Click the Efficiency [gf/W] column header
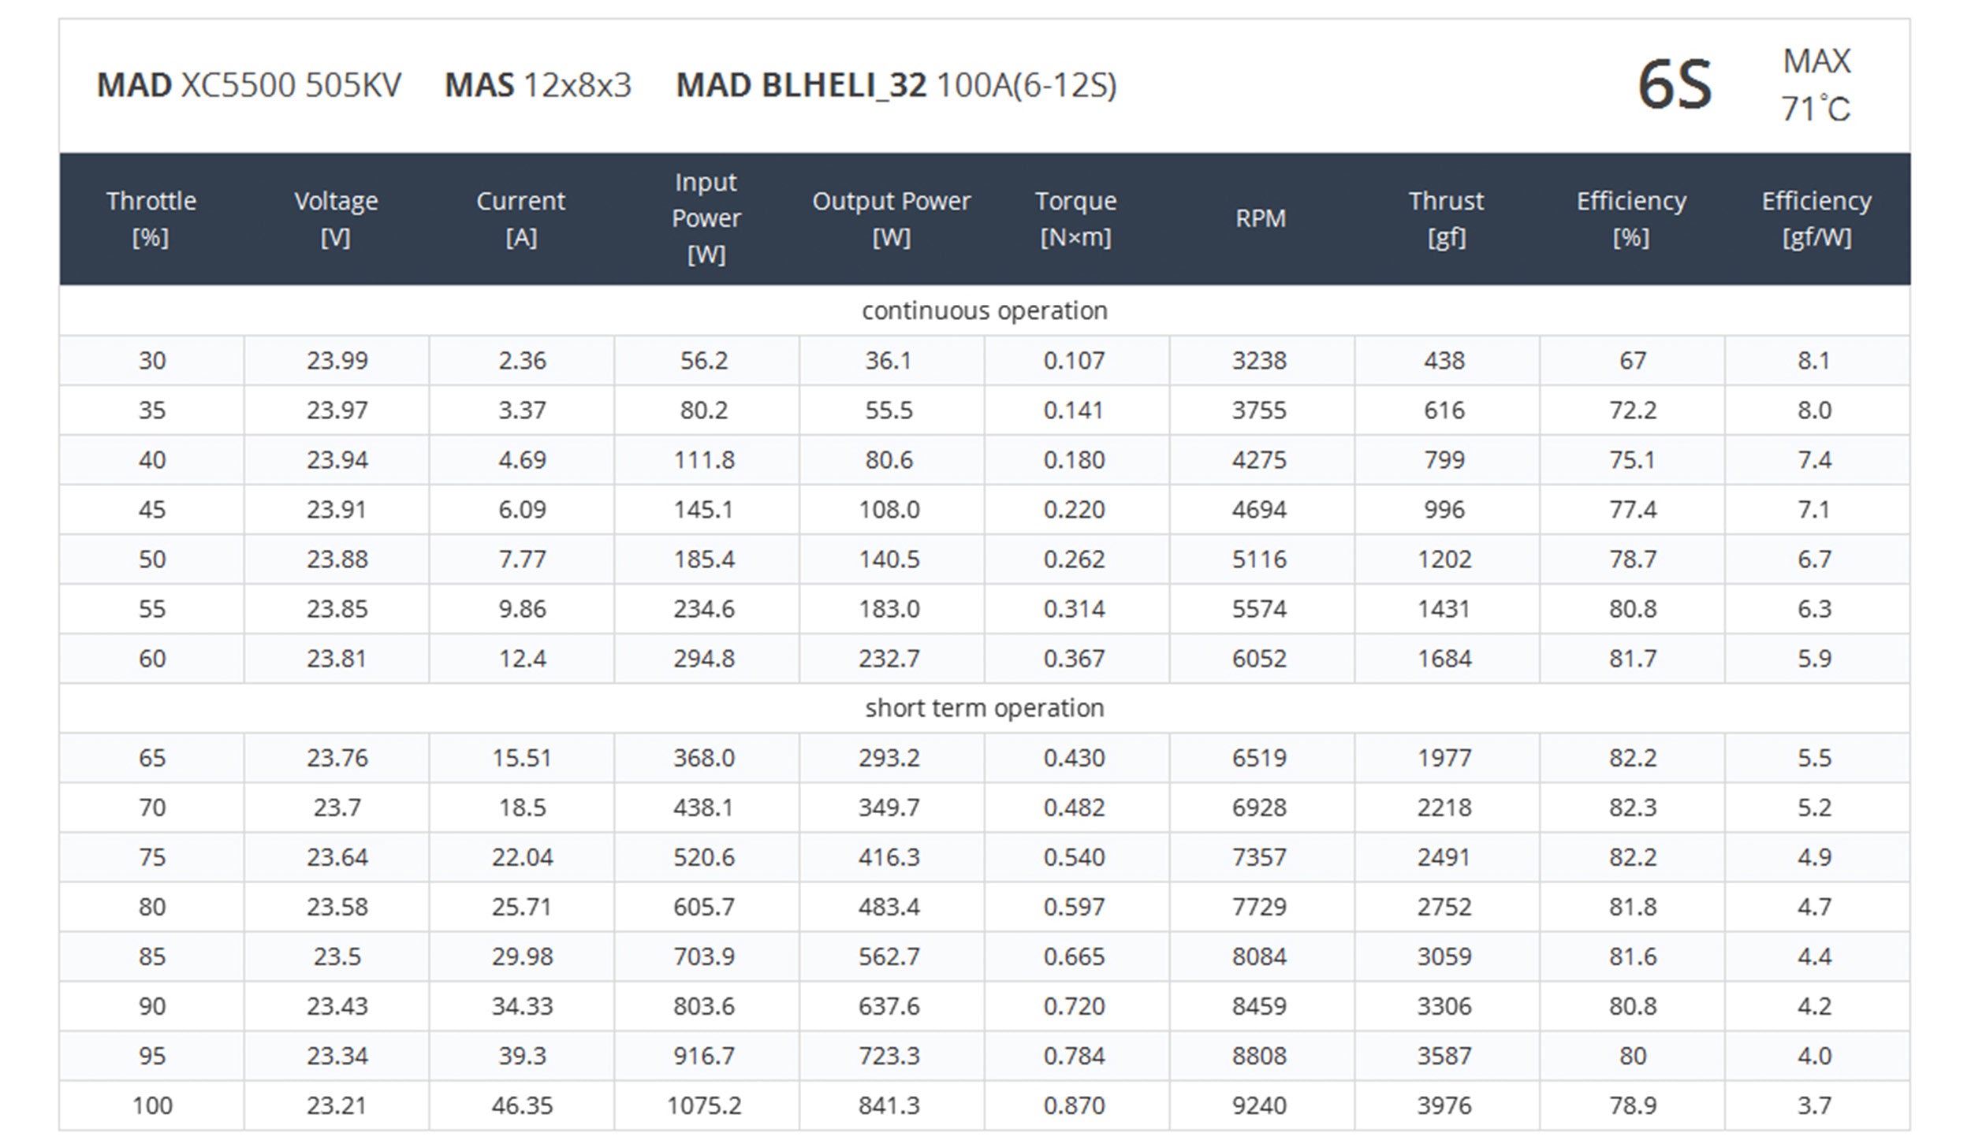 point(1816,218)
